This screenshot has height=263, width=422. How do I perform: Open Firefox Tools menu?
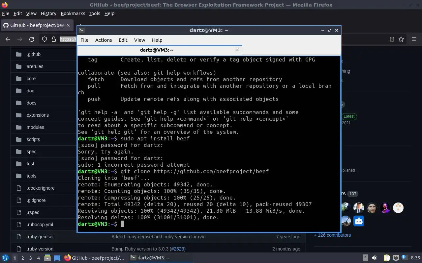pos(95,13)
